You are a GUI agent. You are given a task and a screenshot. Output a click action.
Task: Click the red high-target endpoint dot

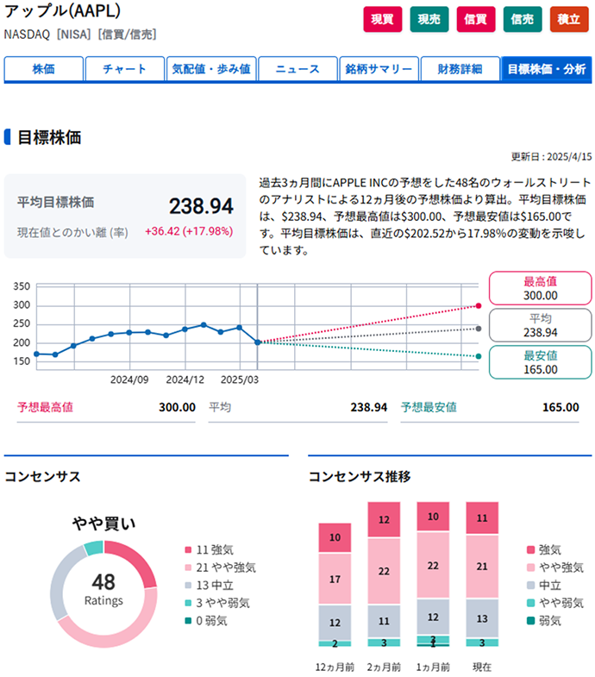(479, 305)
